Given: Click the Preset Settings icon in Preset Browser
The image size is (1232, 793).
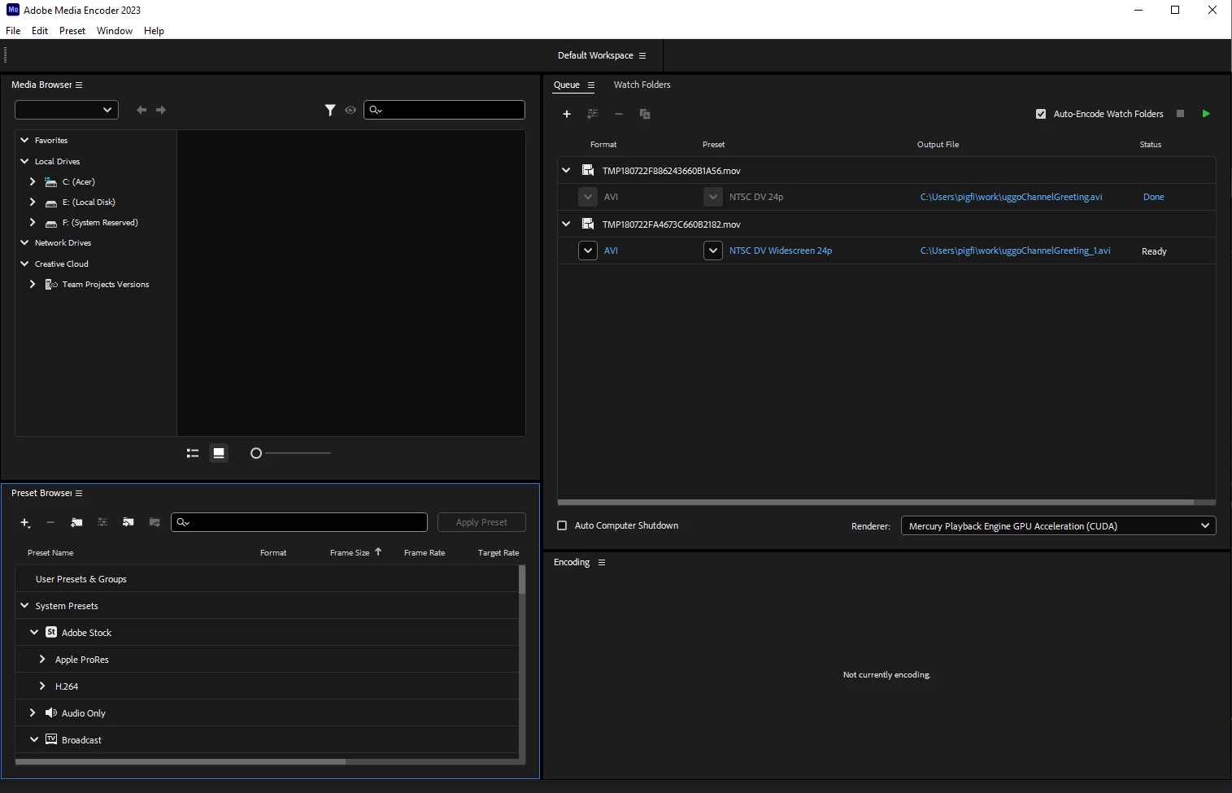Looking at the screenshot, I should click(x=102, y=522).
